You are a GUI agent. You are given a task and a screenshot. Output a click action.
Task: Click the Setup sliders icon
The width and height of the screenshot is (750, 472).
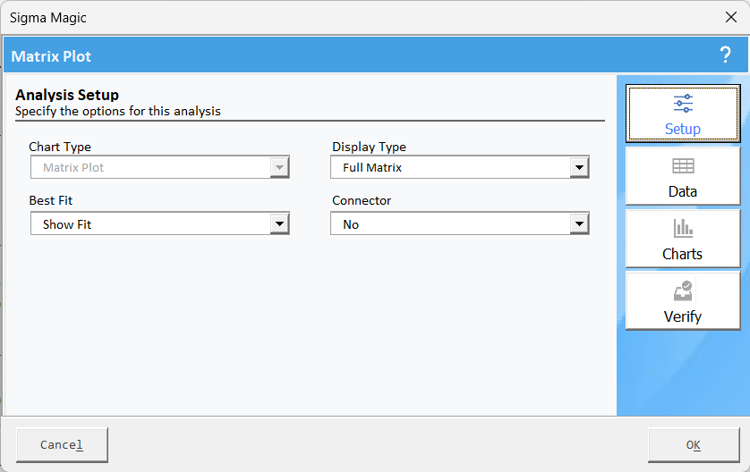pyautogui.click(x=683, y=103)
